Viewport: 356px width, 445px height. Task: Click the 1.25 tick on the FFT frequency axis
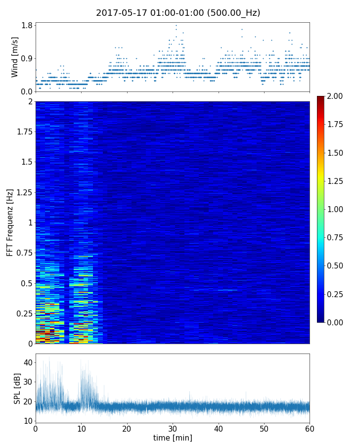tap(24, 192)
